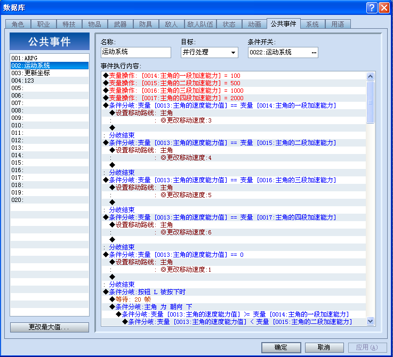Select the last 分歧结束 line above 按钮 L
The image size is (393, 357).
[x=234, y=285]
